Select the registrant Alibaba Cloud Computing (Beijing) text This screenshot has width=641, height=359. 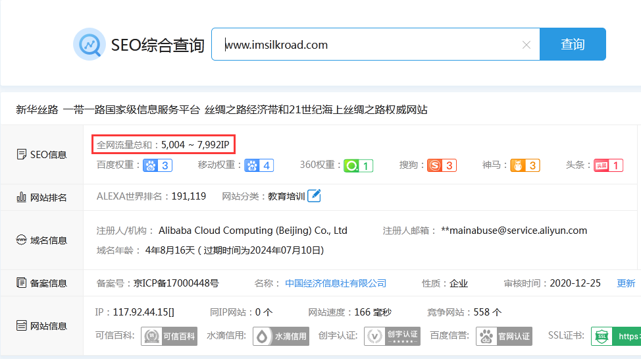(x=253, y=231)
